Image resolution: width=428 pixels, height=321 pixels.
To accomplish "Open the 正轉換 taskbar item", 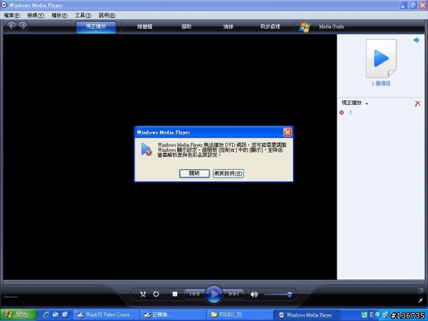I will (173, 315).
